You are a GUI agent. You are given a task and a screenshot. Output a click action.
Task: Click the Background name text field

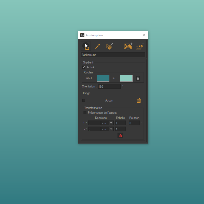(x=113, y=55)
